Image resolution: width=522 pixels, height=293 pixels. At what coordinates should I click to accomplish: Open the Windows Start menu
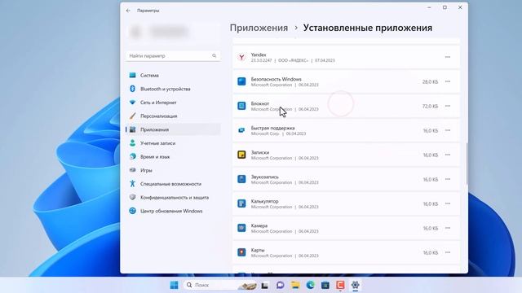[174, 285]
